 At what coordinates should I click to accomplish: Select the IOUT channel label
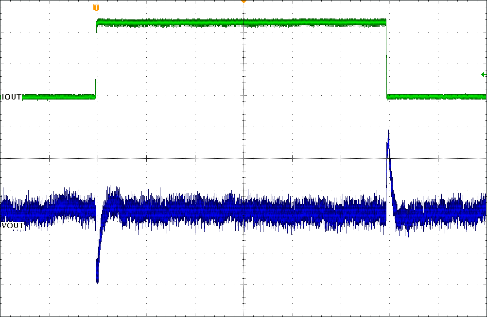(x=12, y=97)
